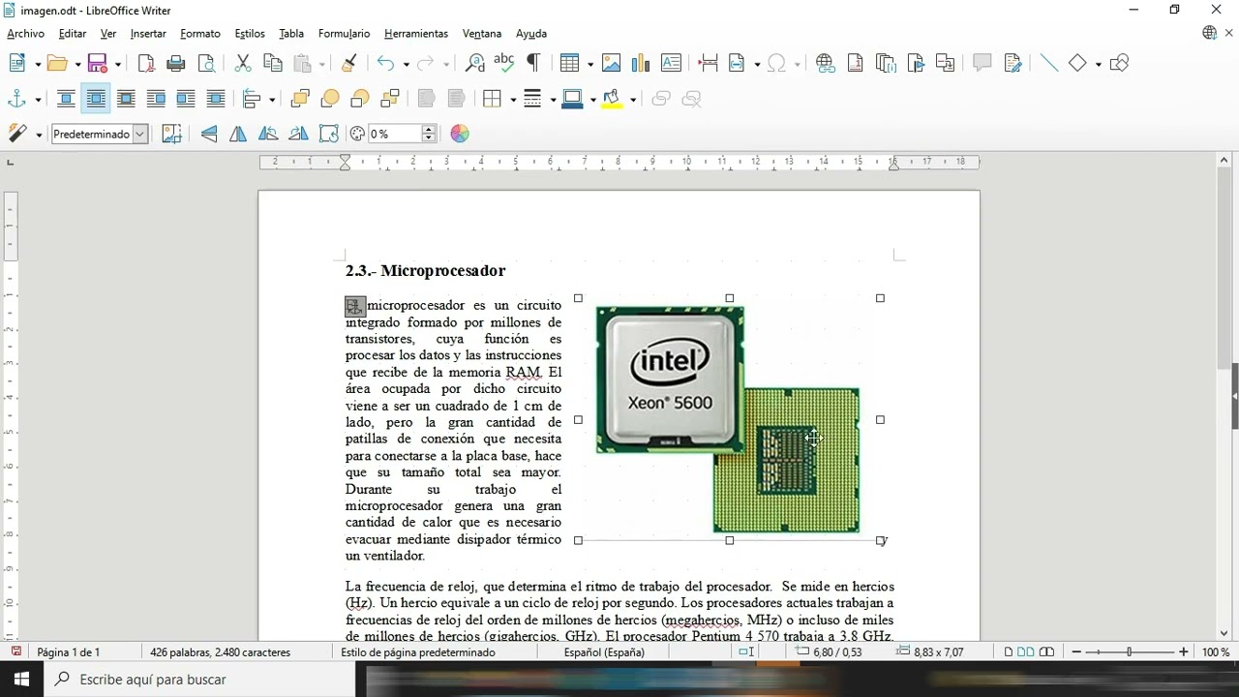Screen dimensions: 1239x697
Task: Open the Undo history dropdown arrow
Action: click(406, 64)
